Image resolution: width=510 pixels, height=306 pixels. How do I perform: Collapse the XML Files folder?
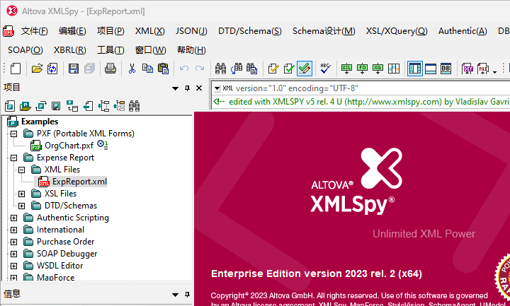[x=21, y=170]
